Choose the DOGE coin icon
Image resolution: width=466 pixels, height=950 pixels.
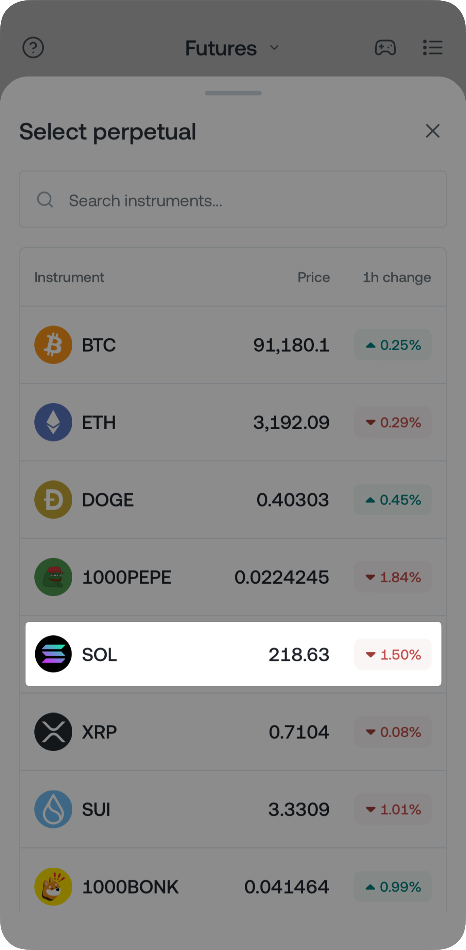(x=53, y=500)
